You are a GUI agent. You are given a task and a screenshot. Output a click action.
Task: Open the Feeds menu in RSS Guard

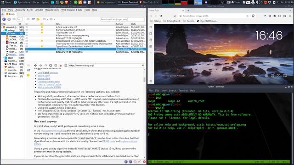tap(30, 10)
